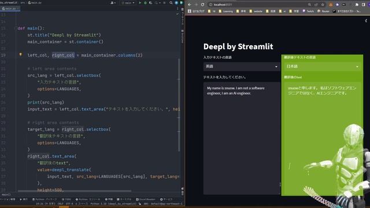
Task: Open the Router bookmark
Action: point(323,11)
